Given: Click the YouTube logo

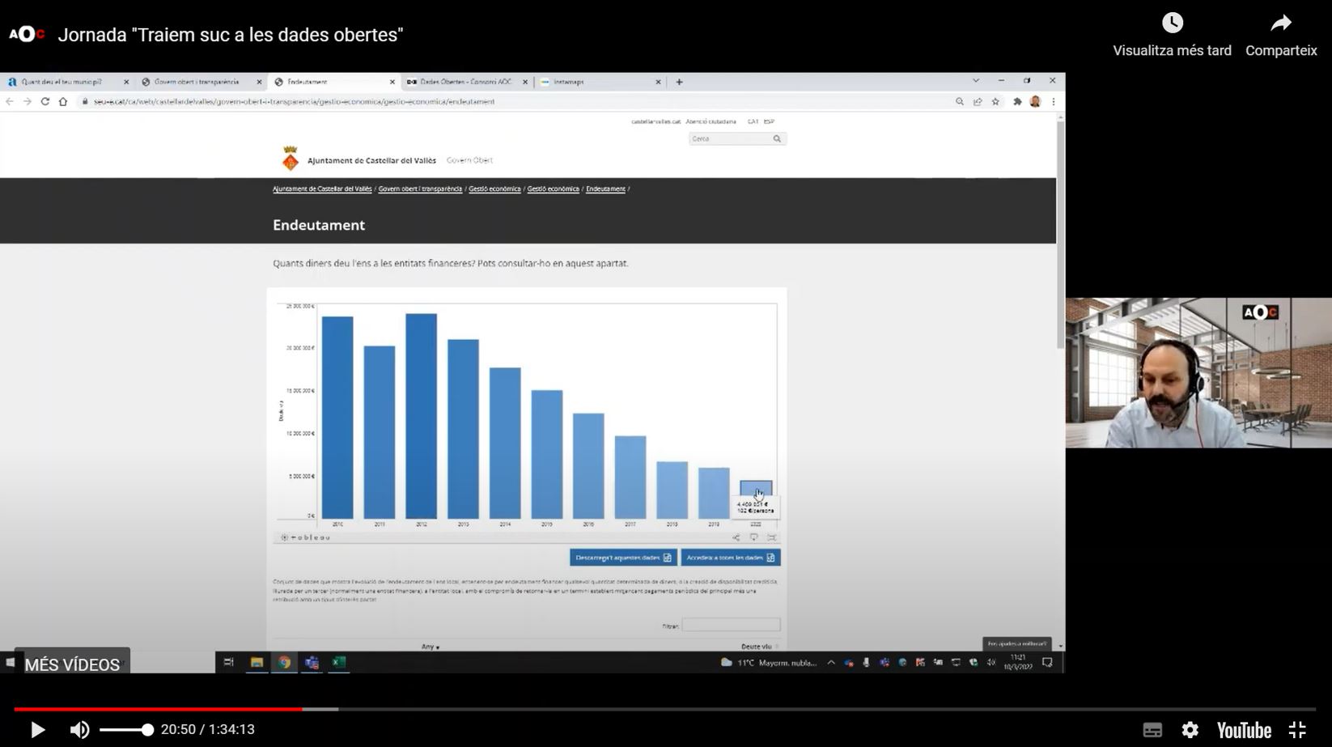Looking at the screenshot, I should pyautogui.click(x=1244, y=730).
